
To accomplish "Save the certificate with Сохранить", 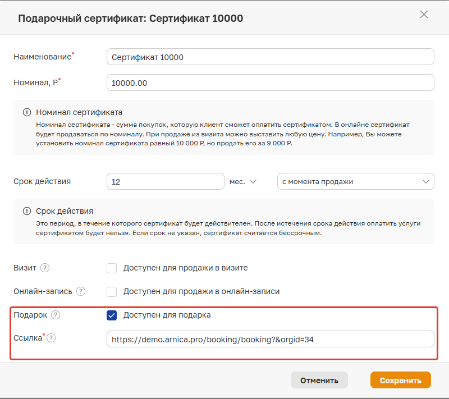I will point(400,380).
